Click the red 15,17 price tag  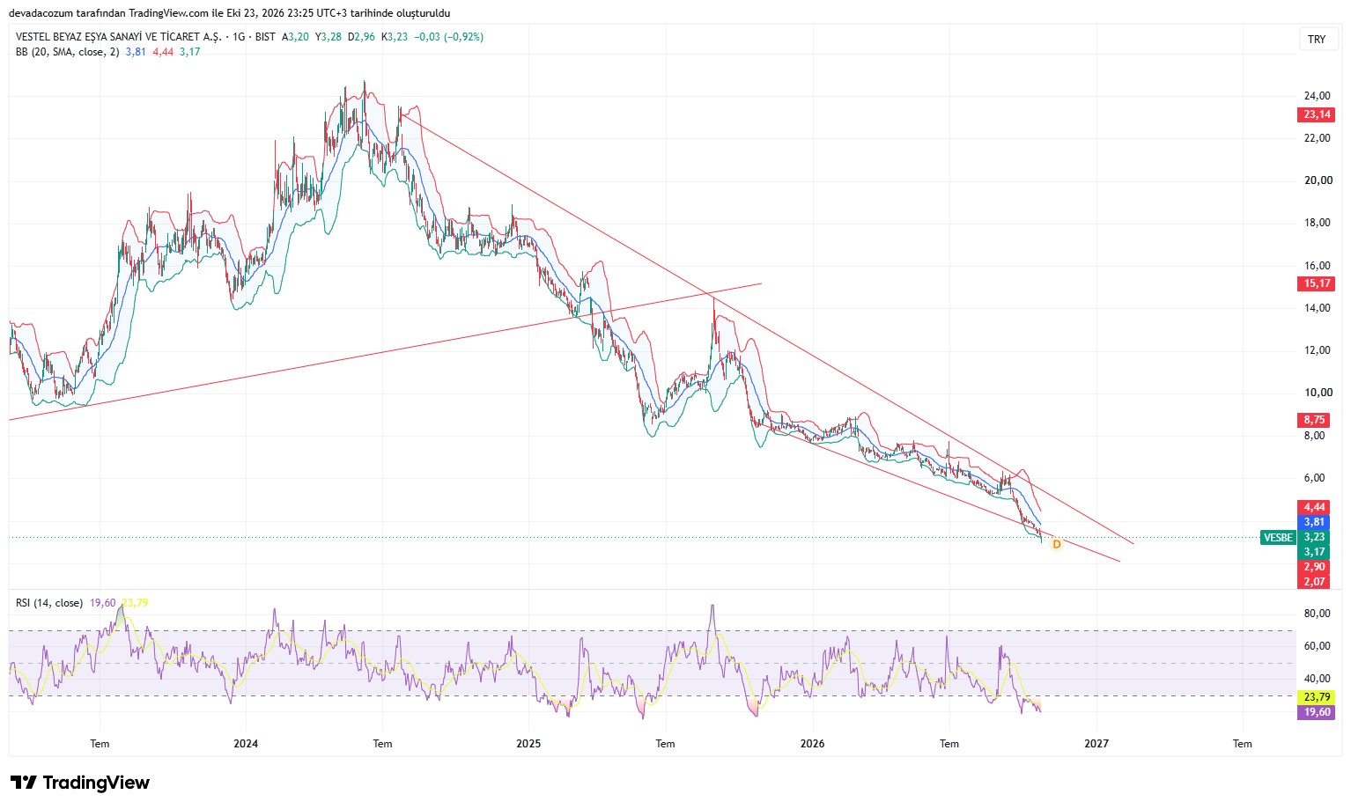click(1317, 283)
